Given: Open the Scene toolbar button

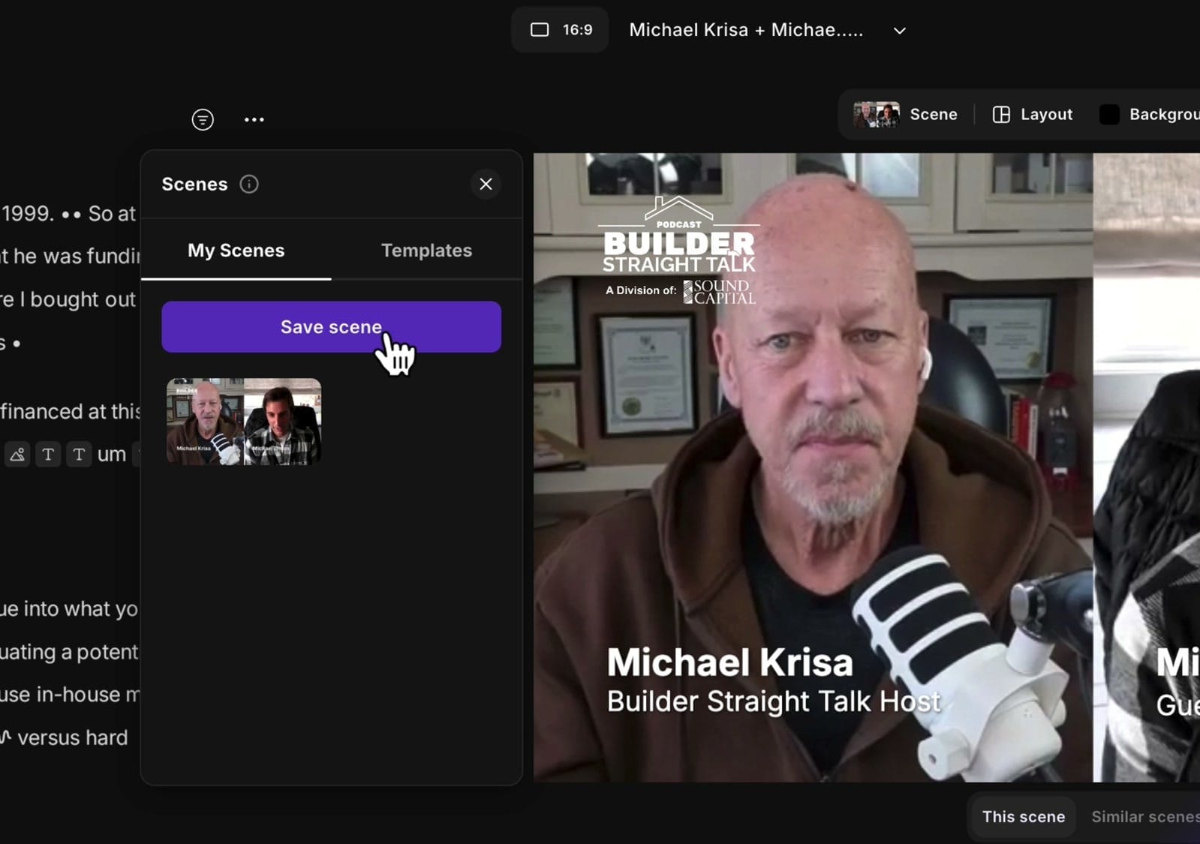Looking at the screenshot, I should tap(906, 114).
